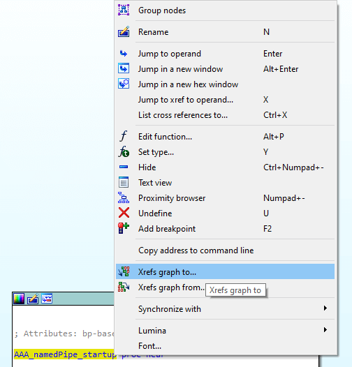Open Proximity browser
This screenshot has height=367, width=352.
[225, 198]
